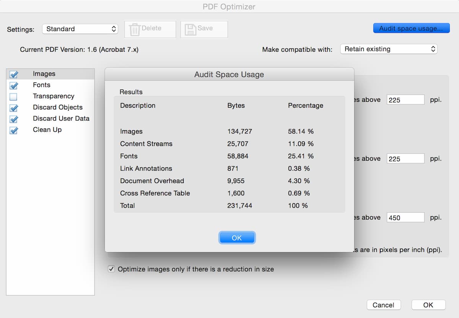Toggle optimize images only if reduction checkbox
The height and width of the screenshot is (318, 459).
[111, 269]
